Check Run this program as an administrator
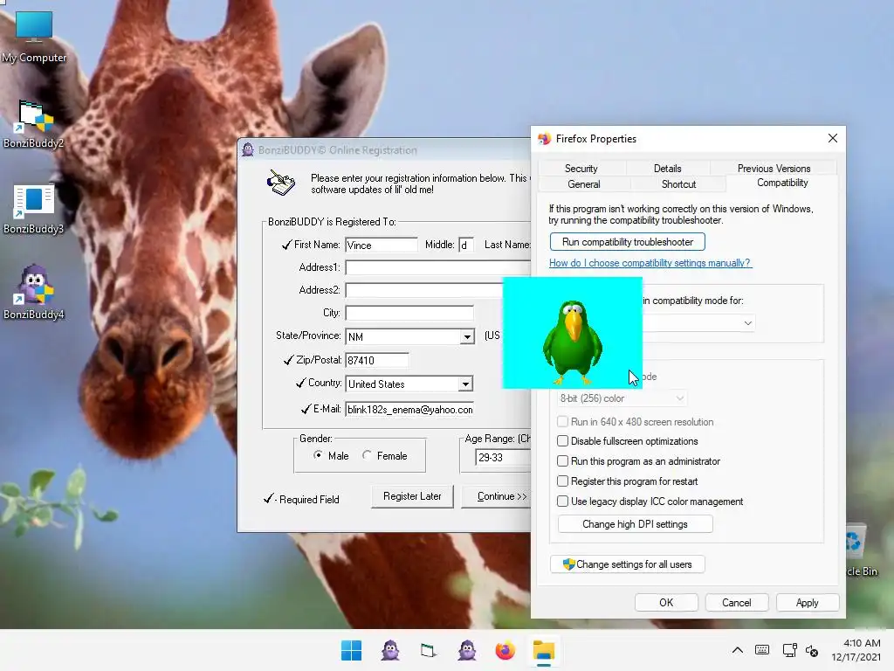Image resolution: width=894 pixels, height=671 pixels. 563,461
